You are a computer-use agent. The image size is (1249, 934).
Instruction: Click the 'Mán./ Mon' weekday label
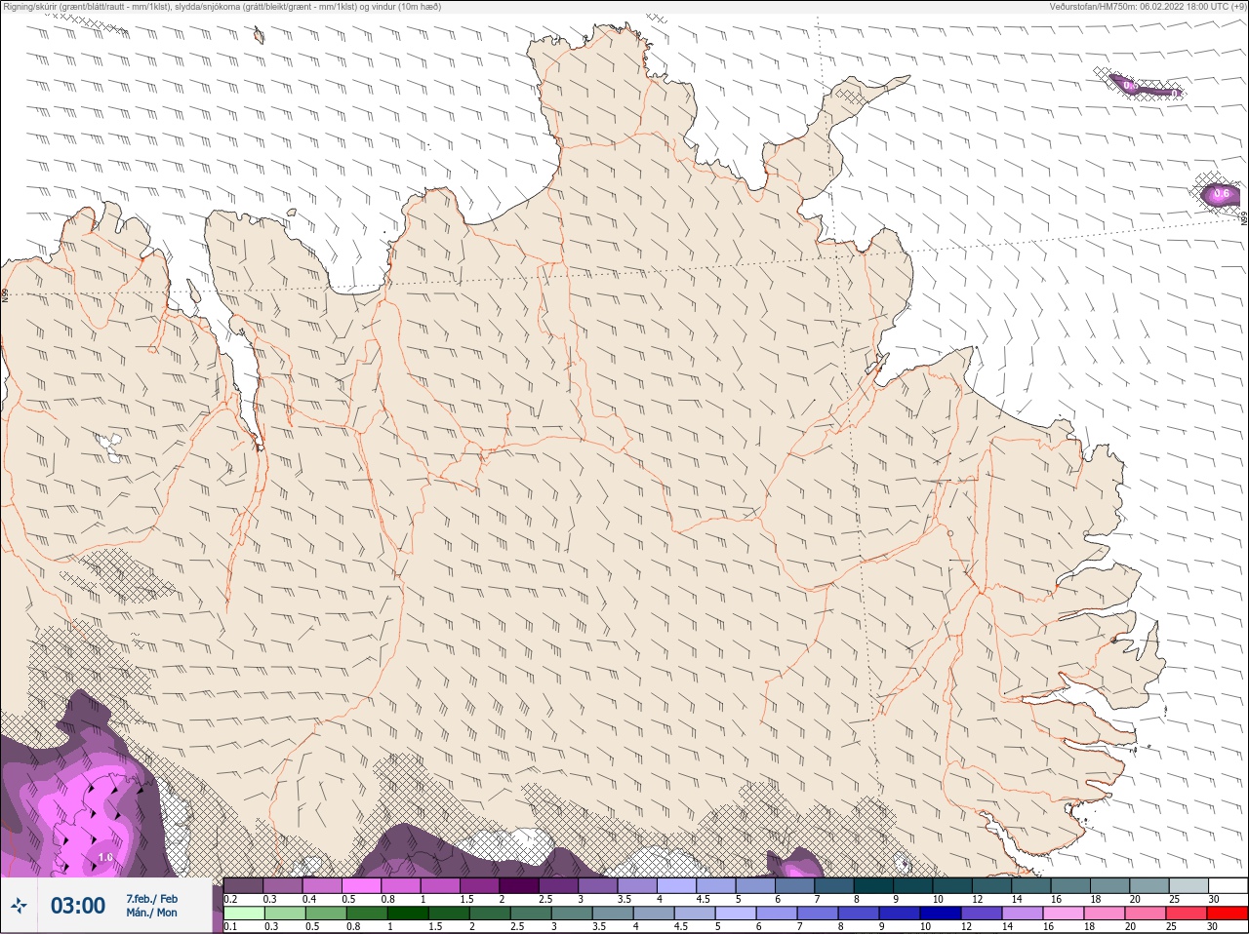click(152, 914)
